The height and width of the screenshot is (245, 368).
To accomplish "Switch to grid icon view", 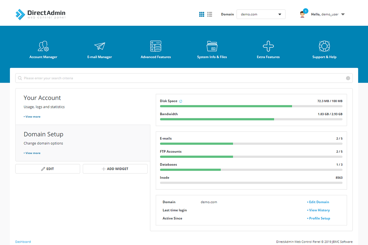I will point(202,14).
